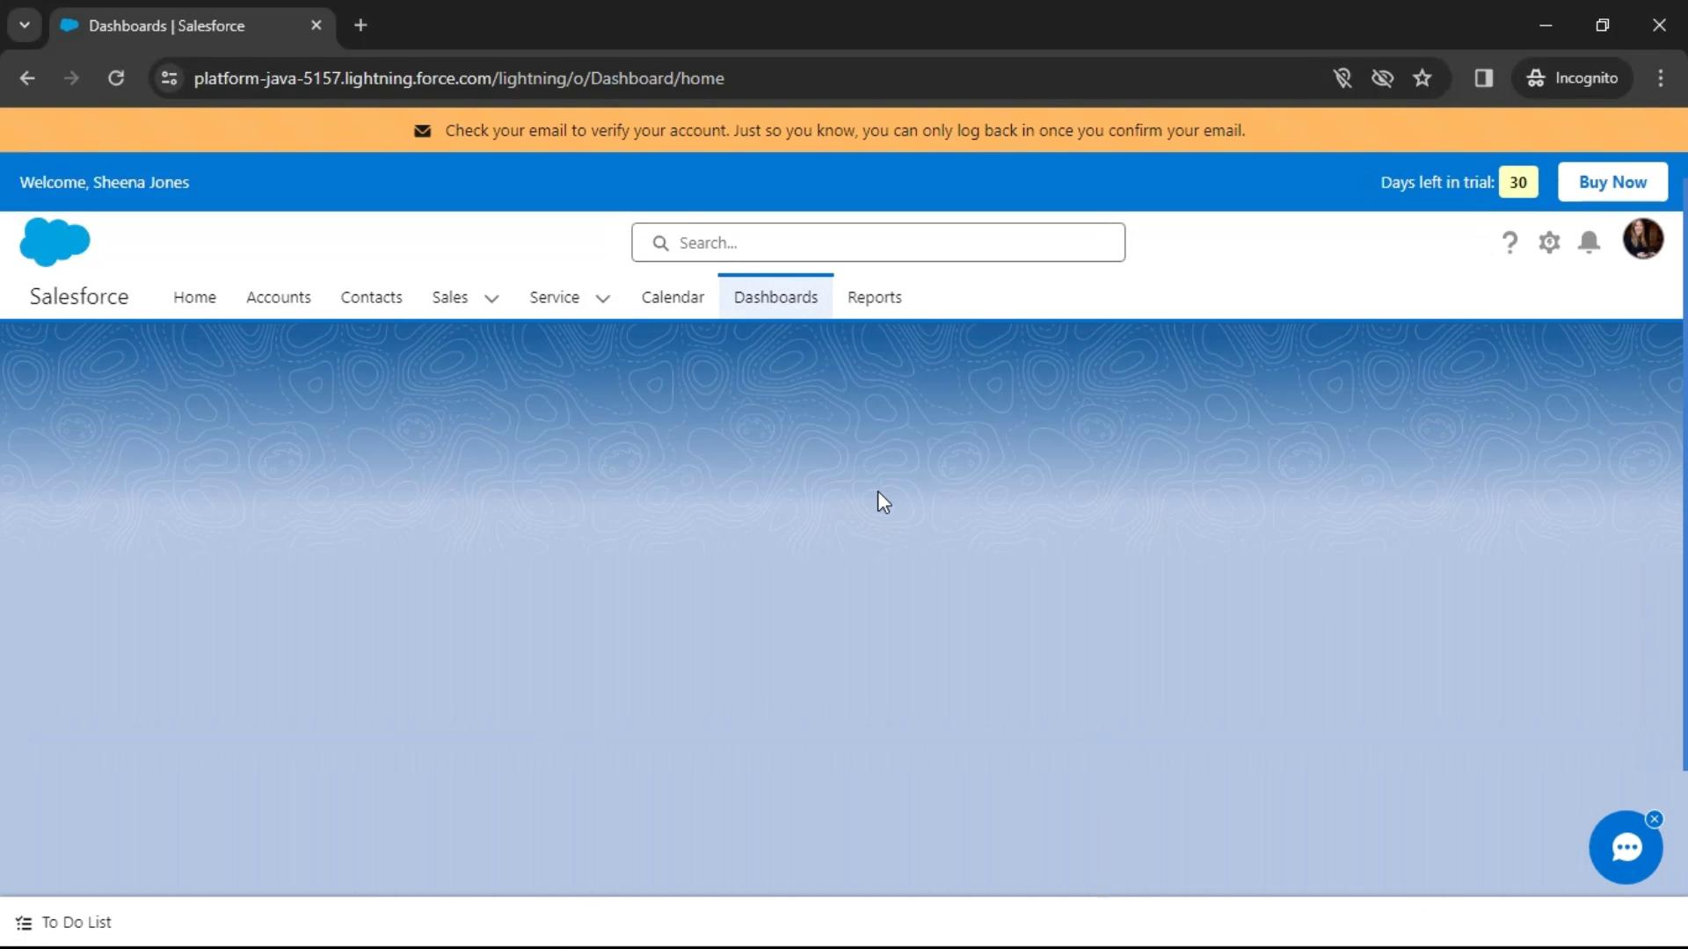Navigate to Accounts menu item
The image size is (1688, 949).
click(x=278, y=297)
